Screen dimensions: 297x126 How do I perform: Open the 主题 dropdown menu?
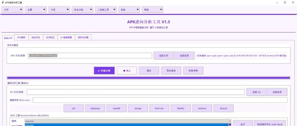point(35,10)
